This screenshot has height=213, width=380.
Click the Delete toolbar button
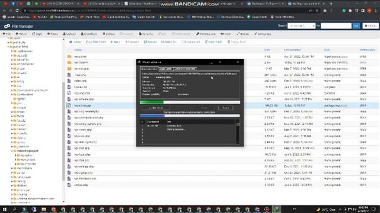[108, 34]
